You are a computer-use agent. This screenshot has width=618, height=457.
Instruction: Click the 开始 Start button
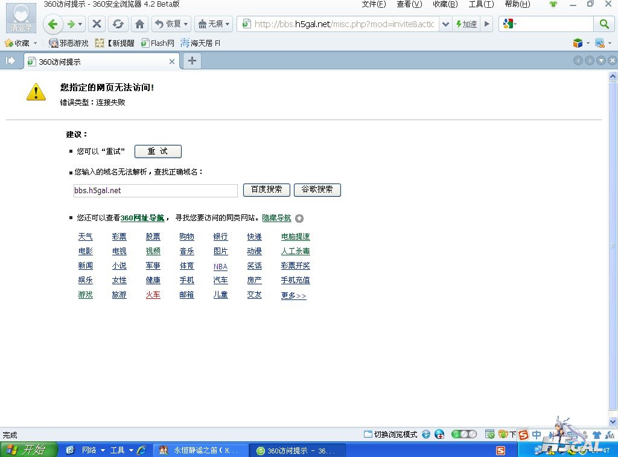(28, 450)
